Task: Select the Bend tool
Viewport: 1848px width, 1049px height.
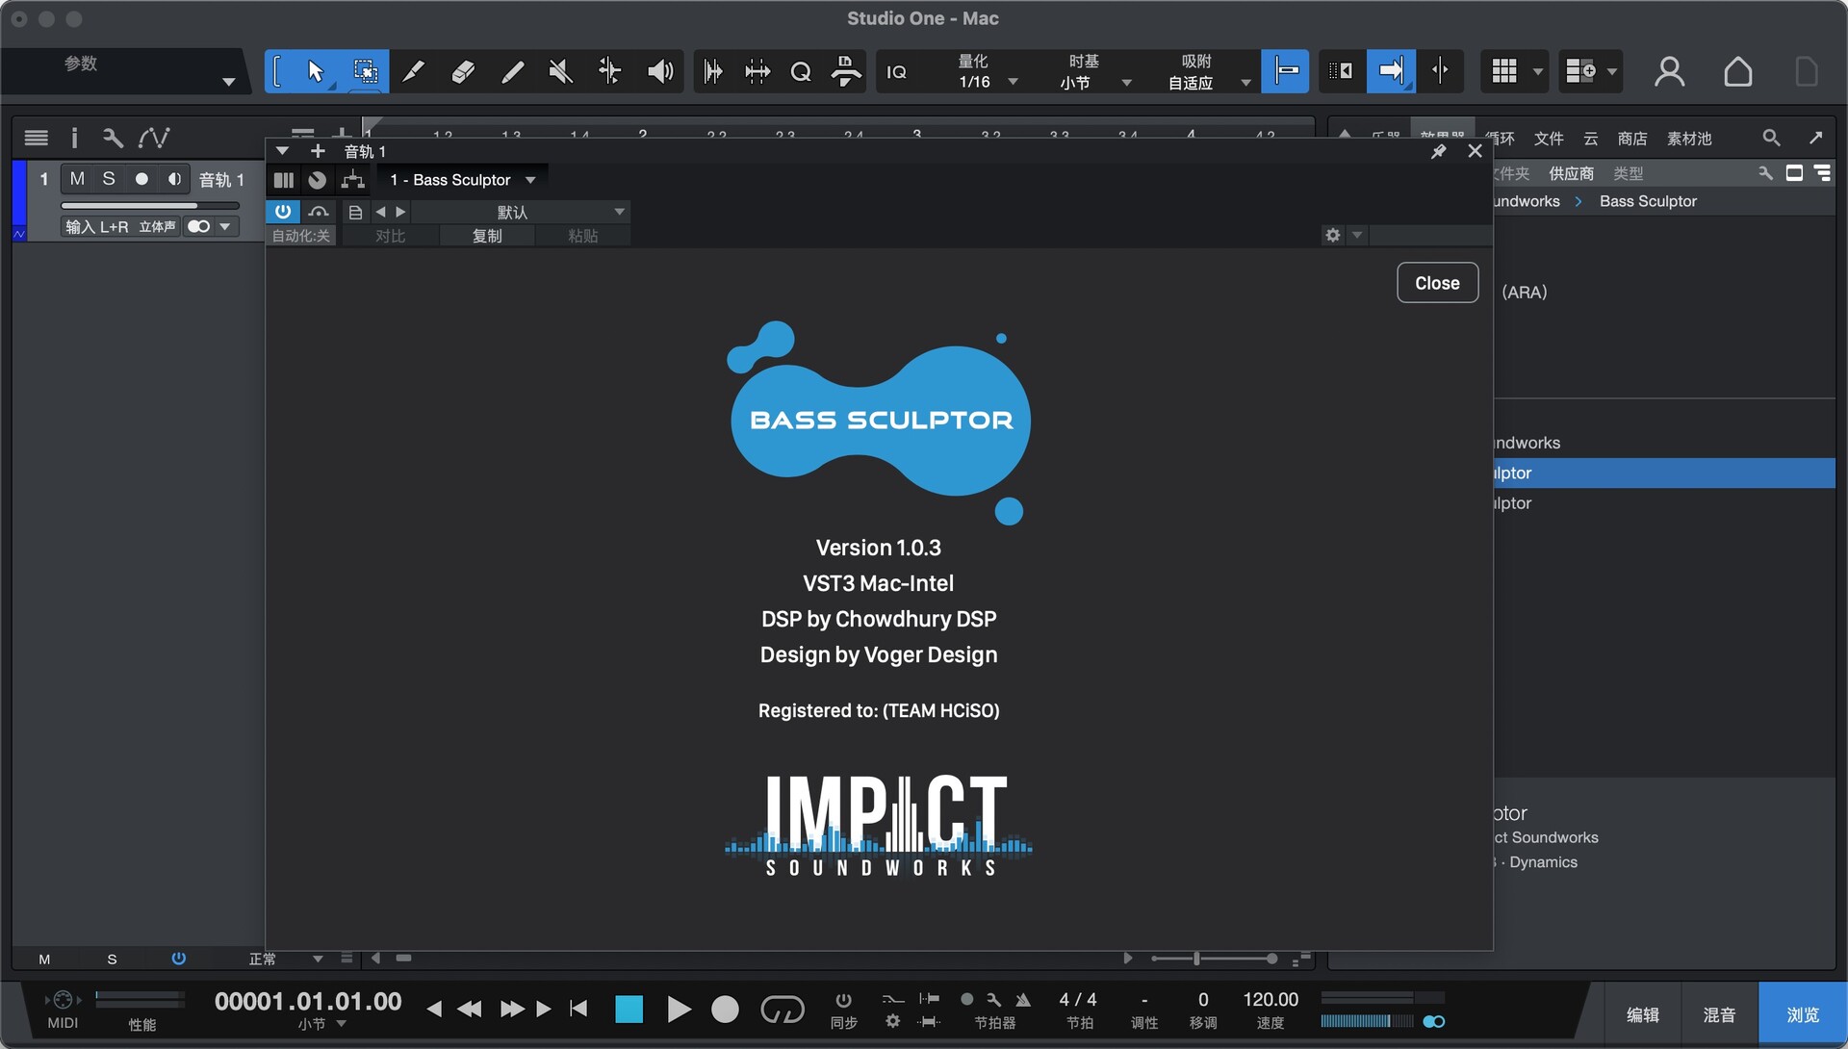Action: pyautogui.click(x=610, y=71)
